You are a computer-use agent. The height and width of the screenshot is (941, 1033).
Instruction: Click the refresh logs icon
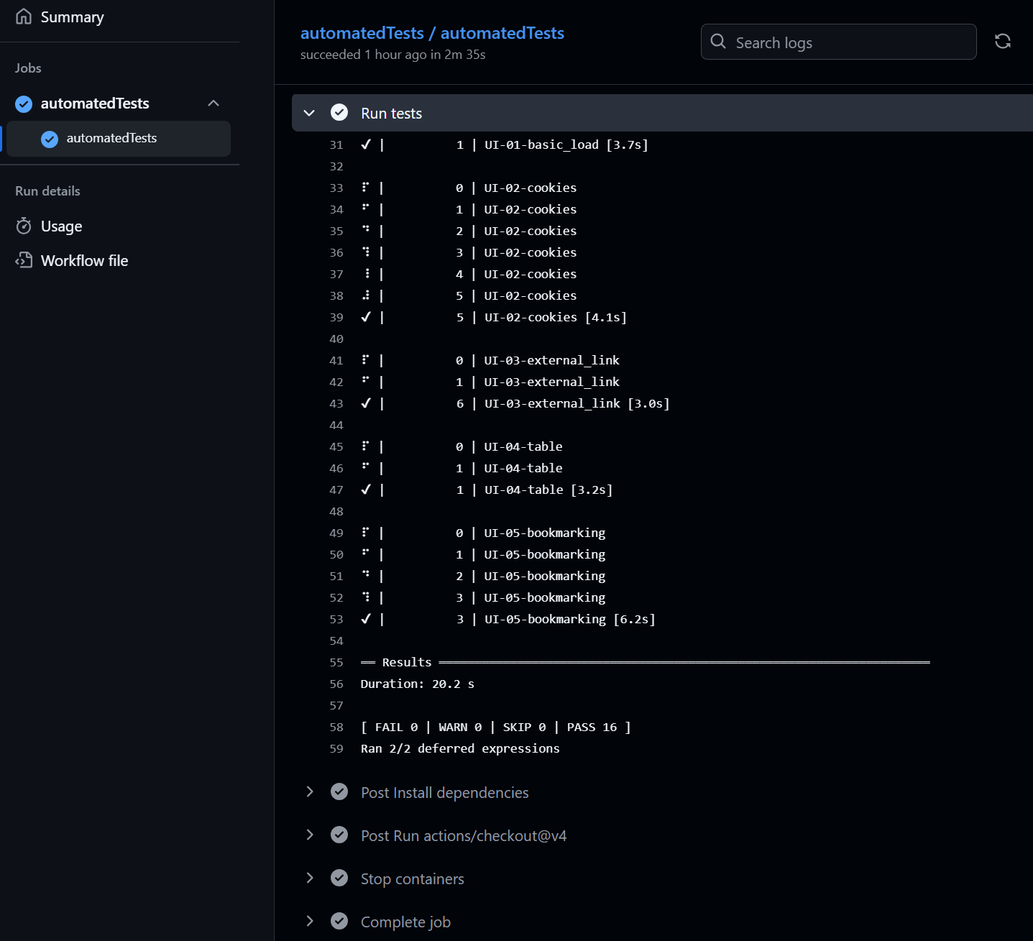pos(1003,42)
